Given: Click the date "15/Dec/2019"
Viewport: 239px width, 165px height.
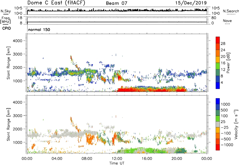Looking at the screenshot, I should point(191,3).
